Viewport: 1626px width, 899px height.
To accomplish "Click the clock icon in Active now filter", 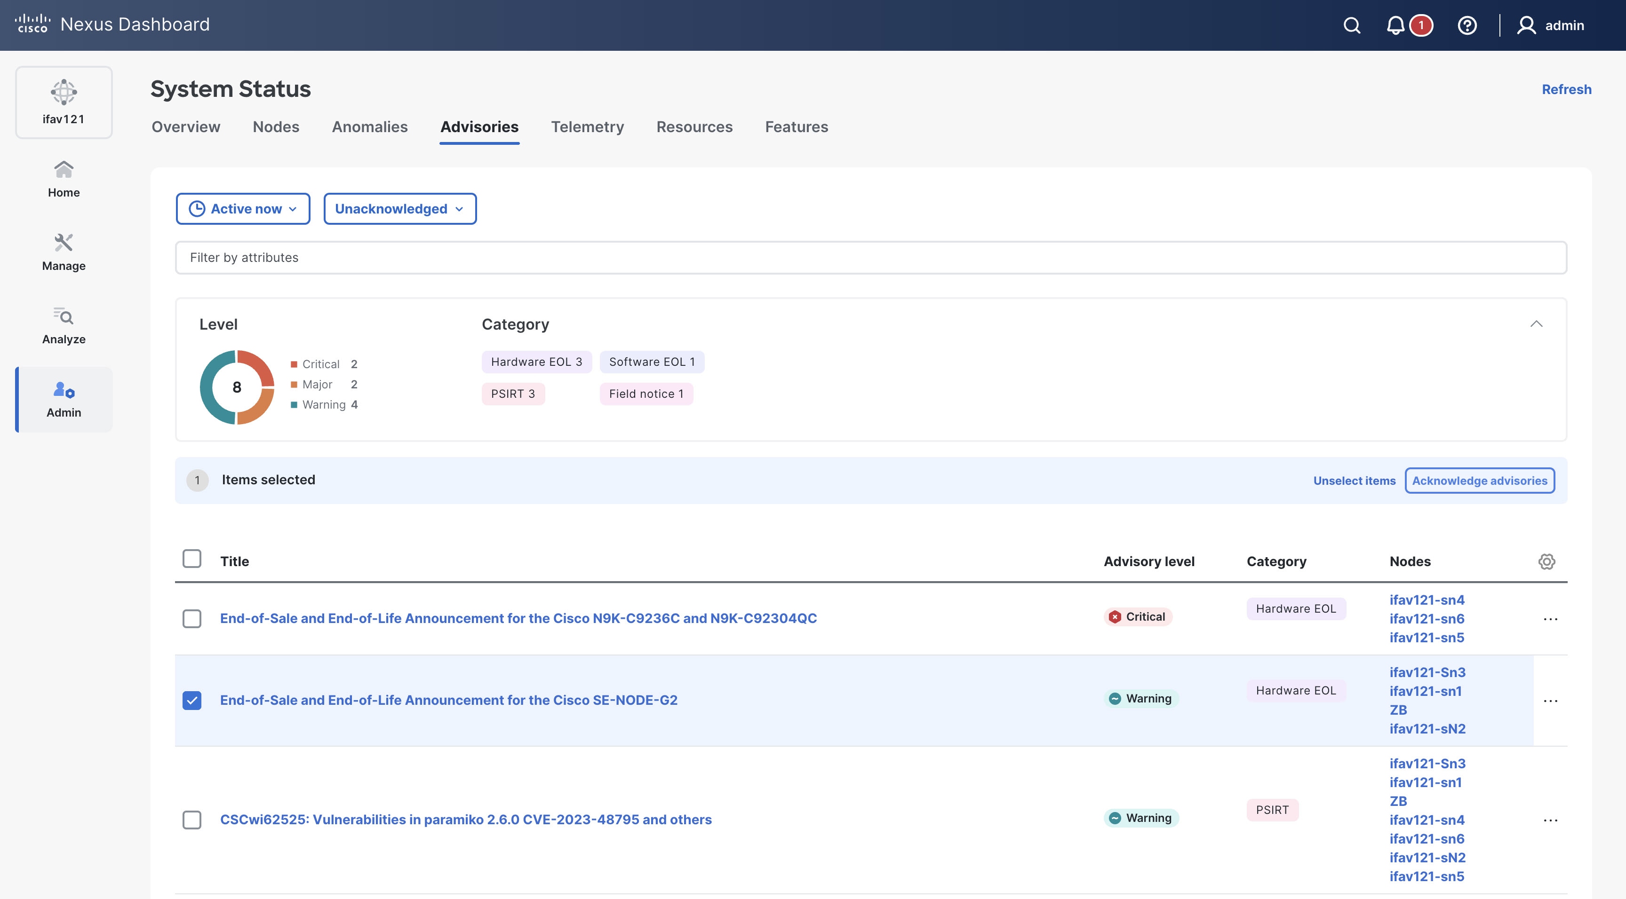I will 197,209.
